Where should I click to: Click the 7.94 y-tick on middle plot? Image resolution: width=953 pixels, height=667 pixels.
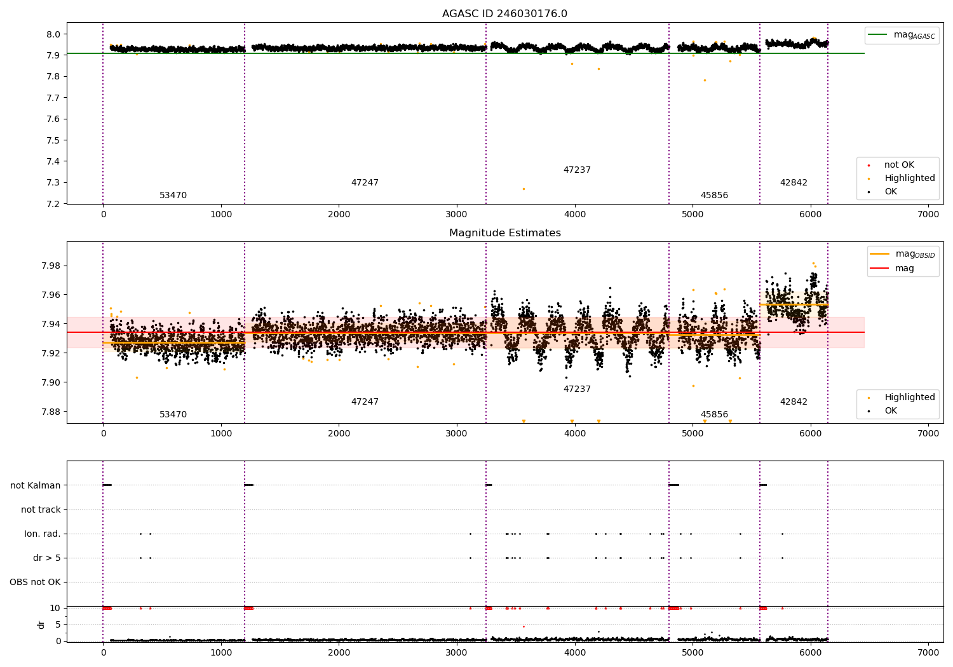pos(51,324)
